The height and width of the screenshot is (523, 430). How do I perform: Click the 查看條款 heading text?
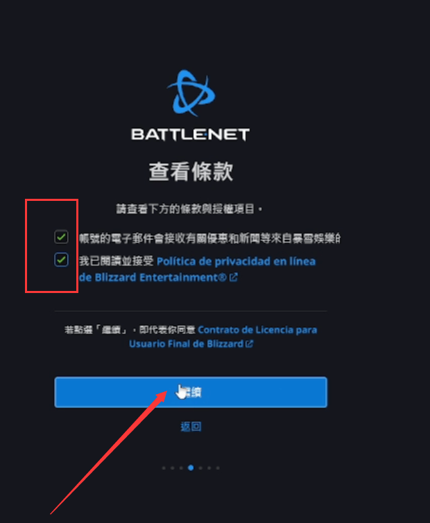click(191, 172)
